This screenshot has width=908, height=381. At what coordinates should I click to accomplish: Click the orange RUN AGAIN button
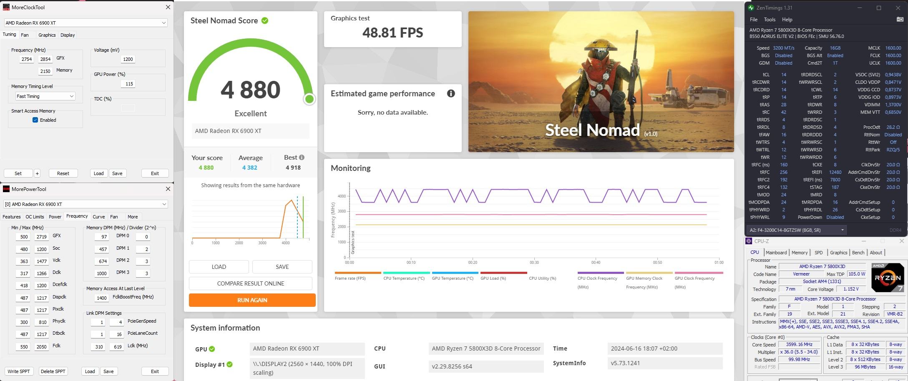click(x=252, y=300)
